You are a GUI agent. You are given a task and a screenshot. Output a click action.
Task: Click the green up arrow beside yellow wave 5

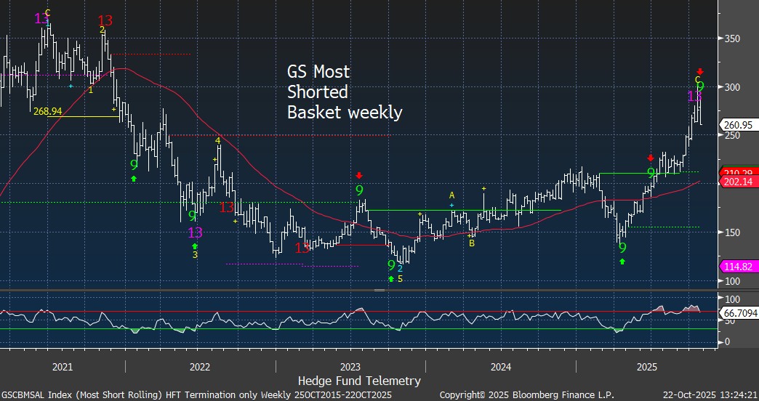tap(391, 278)
